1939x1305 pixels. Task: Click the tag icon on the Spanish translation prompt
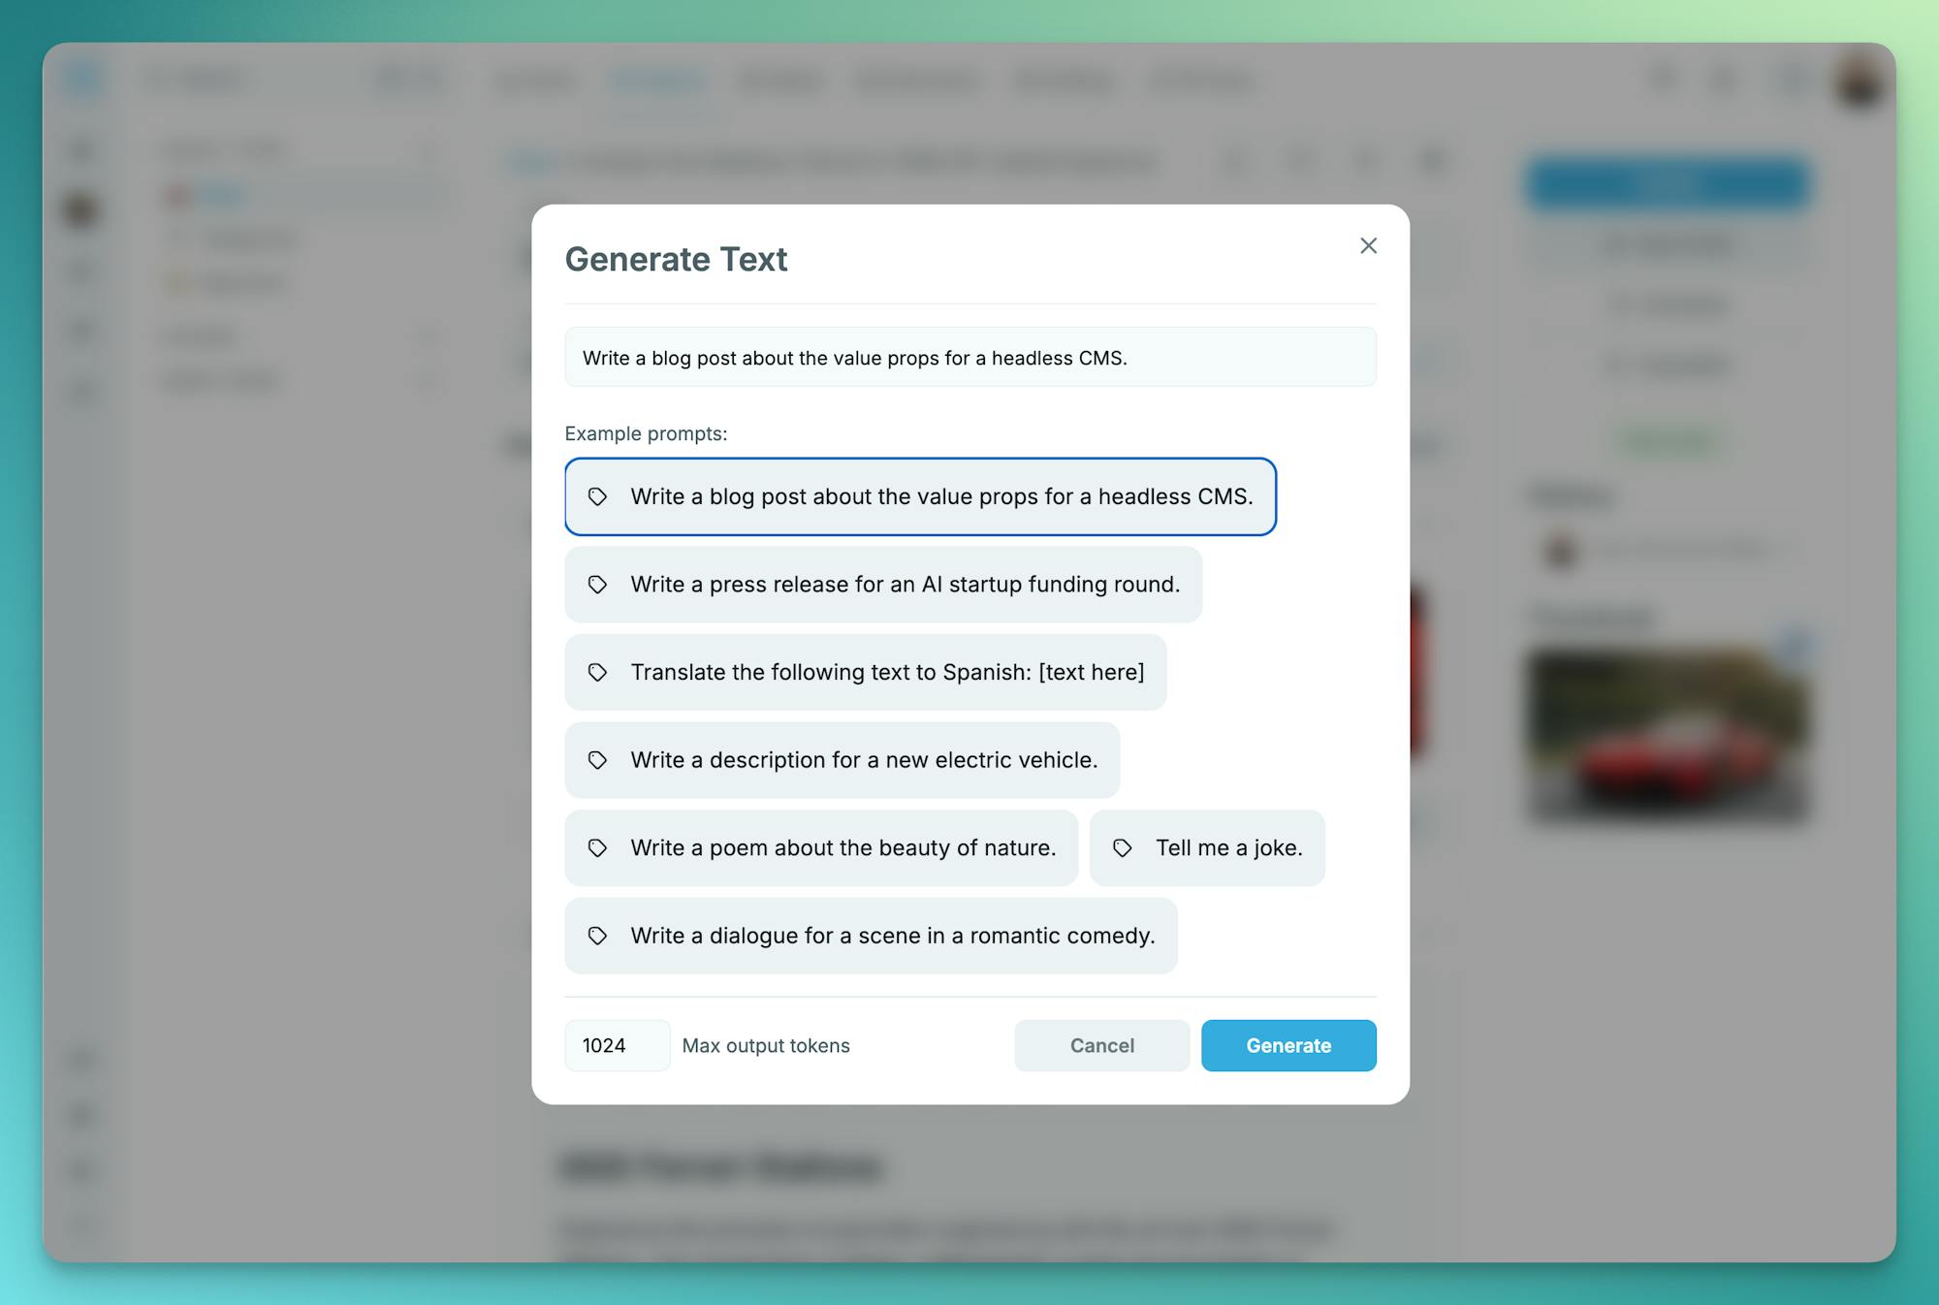tap(598, 673)
